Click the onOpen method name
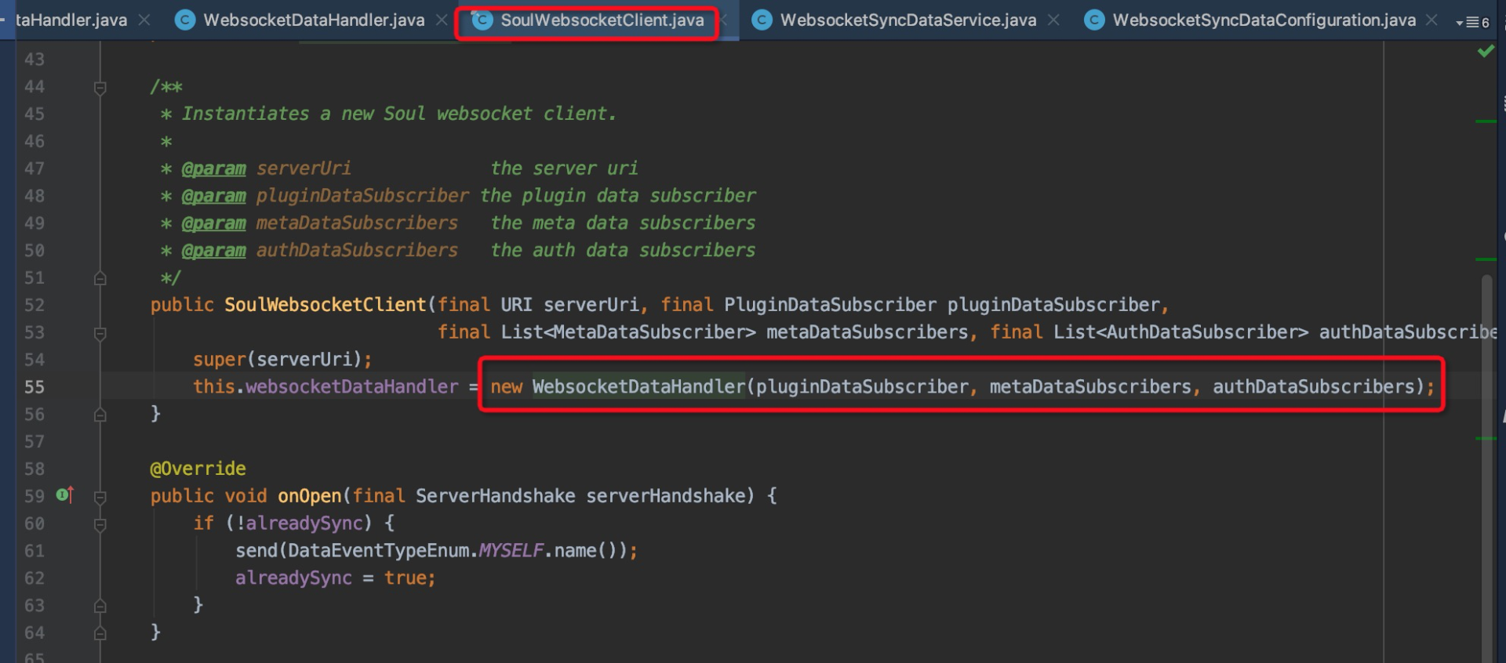Image resolution: width=1506 pixels, height=663 pixels. pos(310,496)
